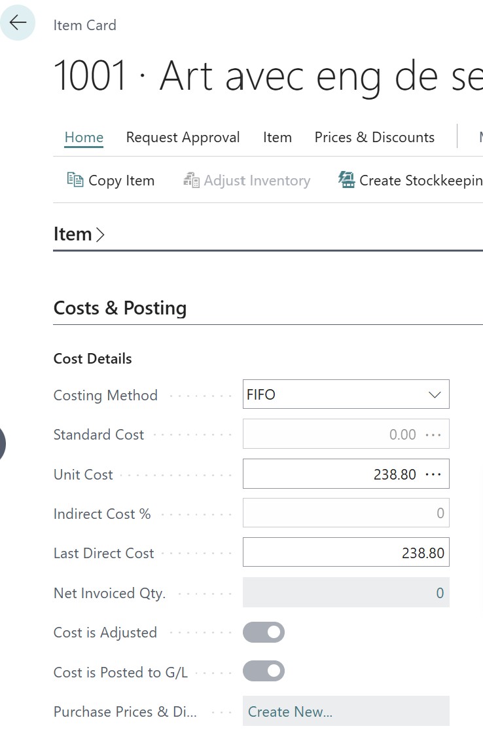The image size is (483, 739).
Task: Switch to the Home tab
Action: (x=84, y=138)
